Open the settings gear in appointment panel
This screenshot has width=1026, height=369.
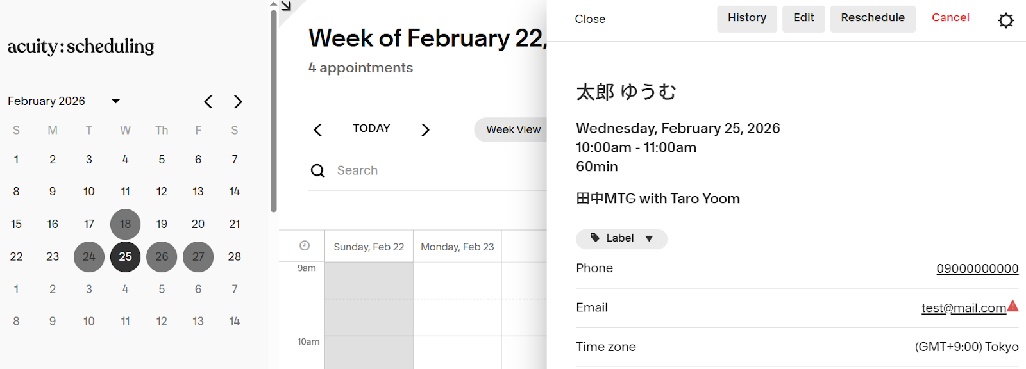point(1005,20)
